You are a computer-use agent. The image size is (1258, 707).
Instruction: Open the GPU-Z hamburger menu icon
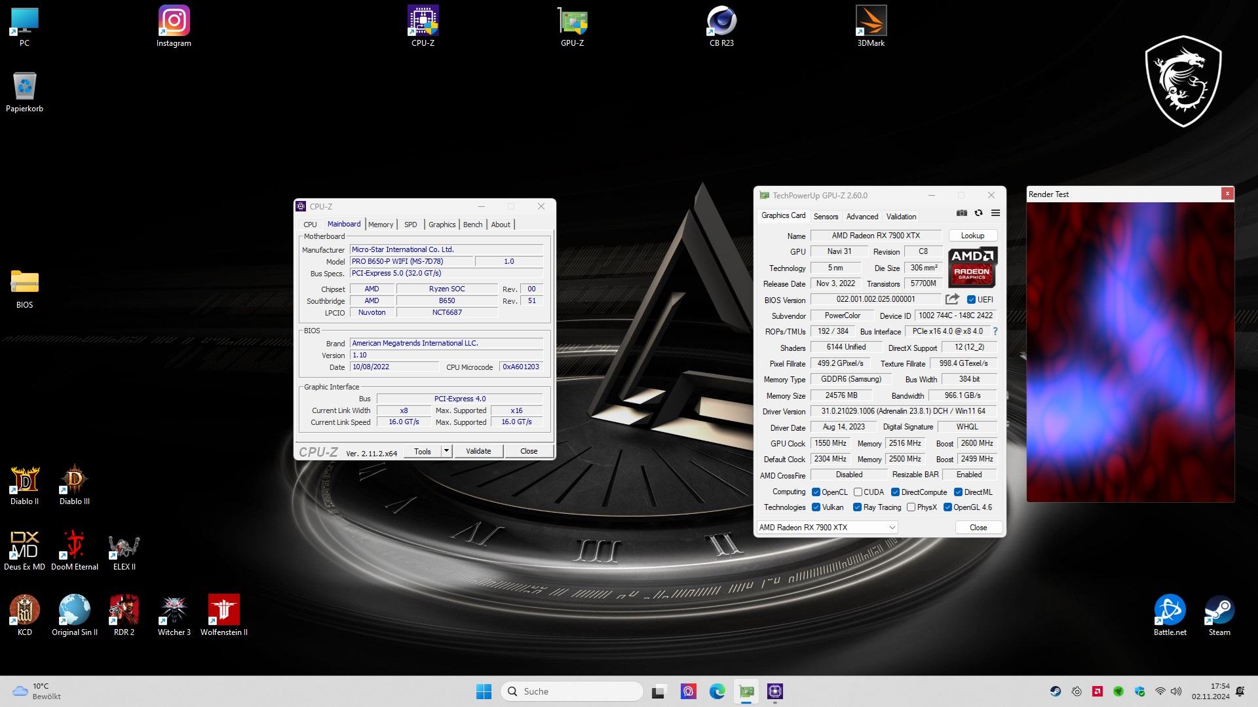click(x=995, y=213)
